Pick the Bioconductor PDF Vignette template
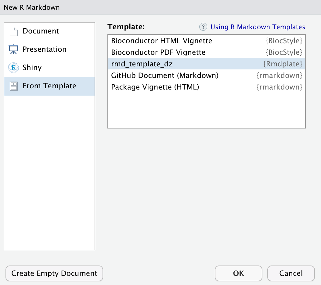The image size is (321, 285). coord(158,52)
